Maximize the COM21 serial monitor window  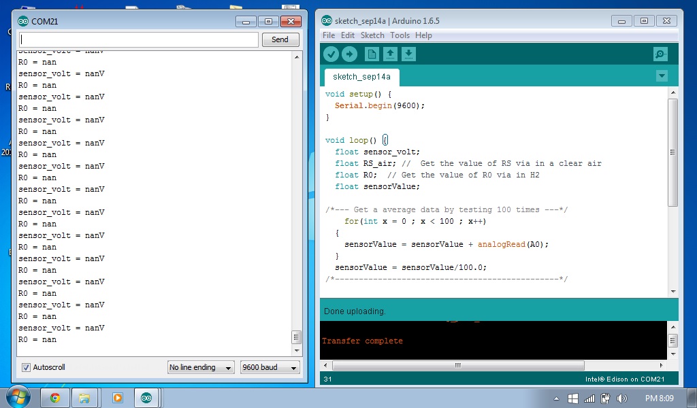[x=268, y=21]
